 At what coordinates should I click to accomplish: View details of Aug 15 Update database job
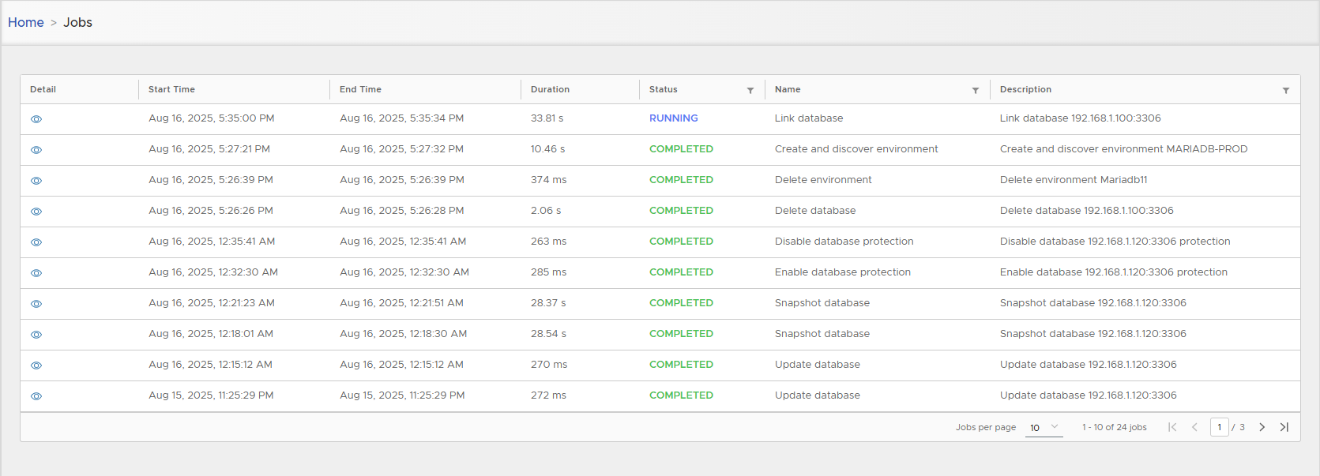tap(36, 396)
